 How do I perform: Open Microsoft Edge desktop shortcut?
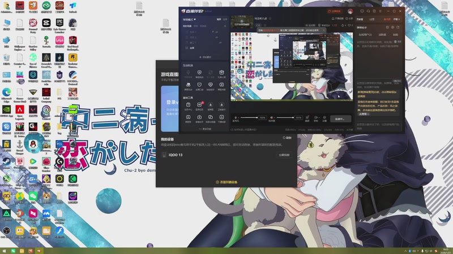point(6,95)
